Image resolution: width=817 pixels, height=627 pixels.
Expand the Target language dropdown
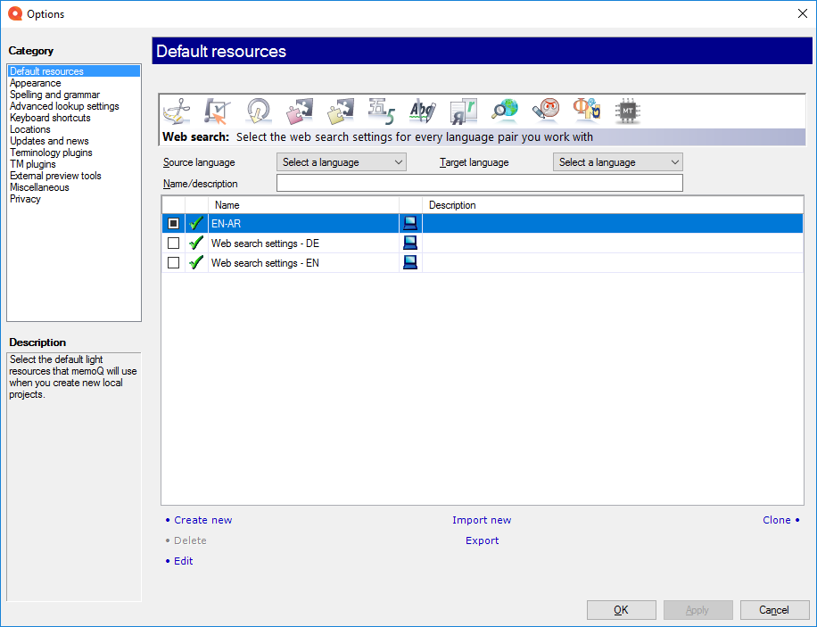click(617, 162)
